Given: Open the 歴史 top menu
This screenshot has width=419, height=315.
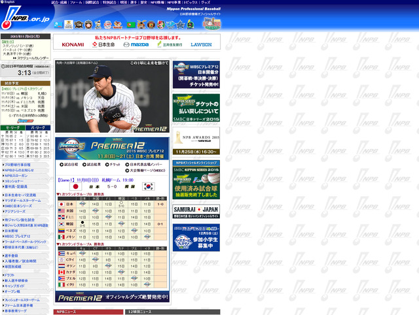Looking at the screenshot, I should click(144, 2).
